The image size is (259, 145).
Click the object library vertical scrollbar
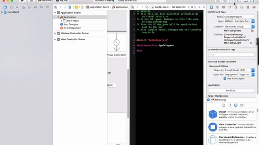coord(257,111)
